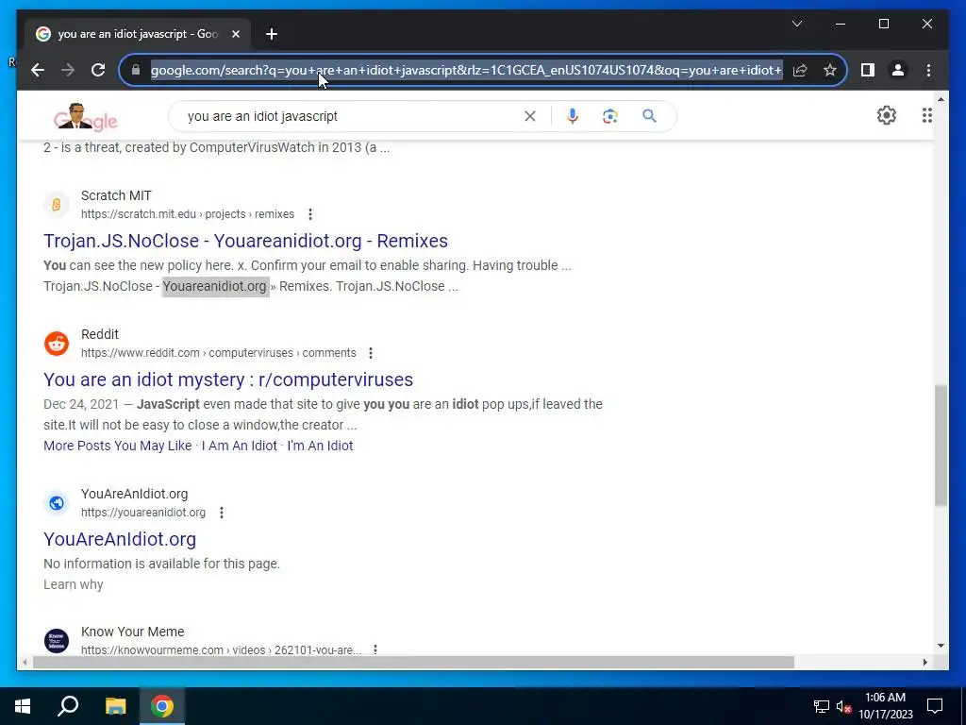Open the tab search dropdown arrow
This screenshot has width=966, height=725.
[796, 24]
